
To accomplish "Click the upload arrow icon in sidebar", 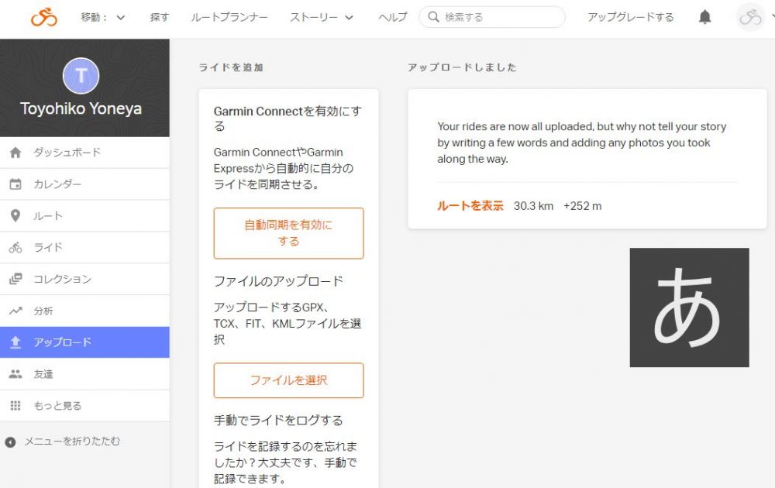I will (15, 342).
